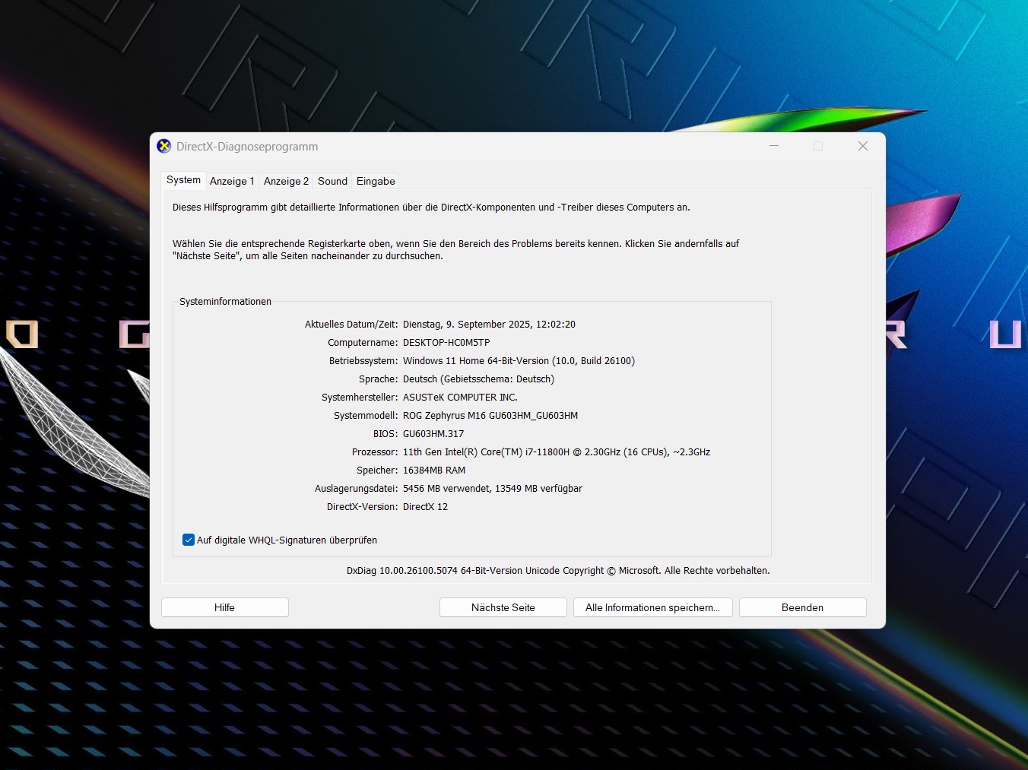This screenshot has width=1028, height=770.
Task: Click Alle Informationen speichern button
Action: [x=652, y=607]
